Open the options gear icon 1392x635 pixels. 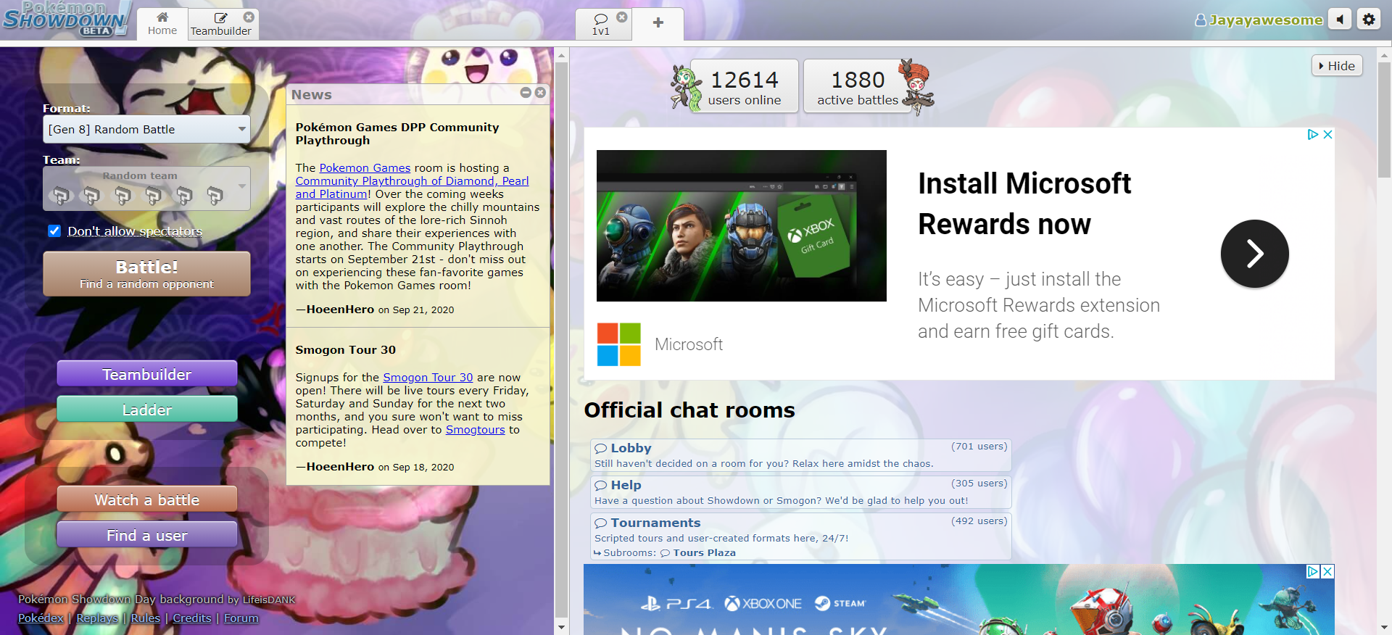point(1369,20)
